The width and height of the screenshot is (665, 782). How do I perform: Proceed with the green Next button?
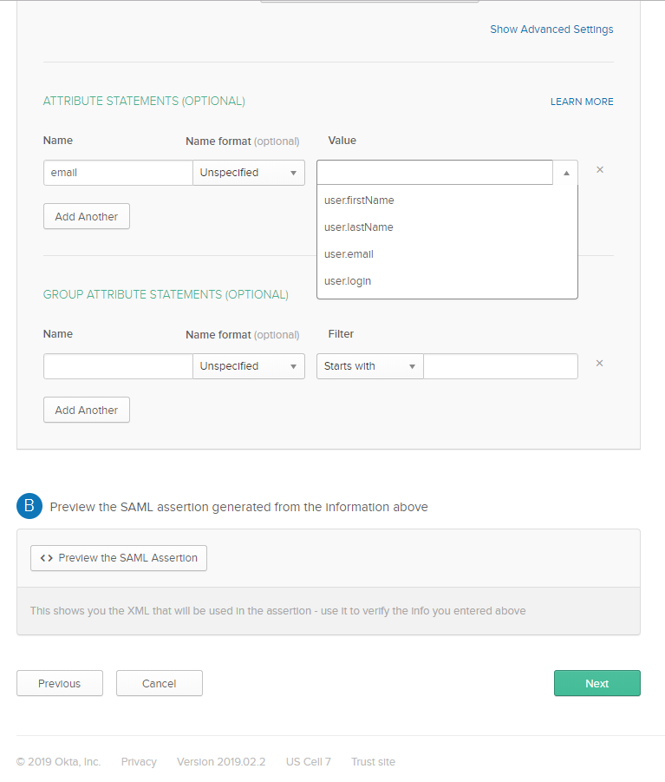597,684
